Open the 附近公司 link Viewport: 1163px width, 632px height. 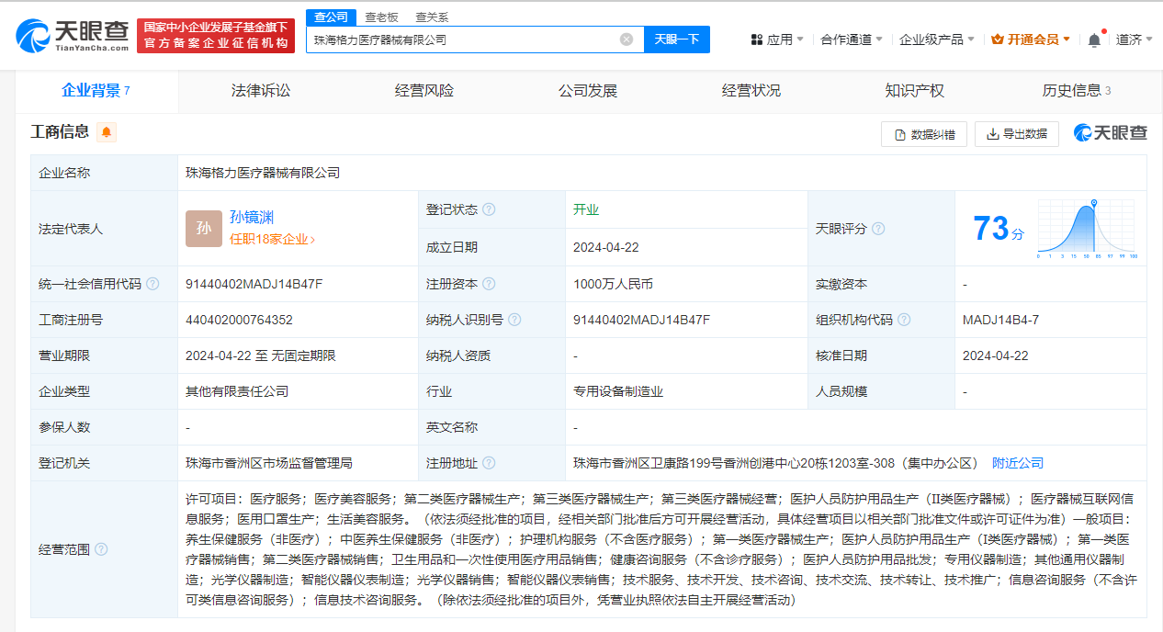1018,463
